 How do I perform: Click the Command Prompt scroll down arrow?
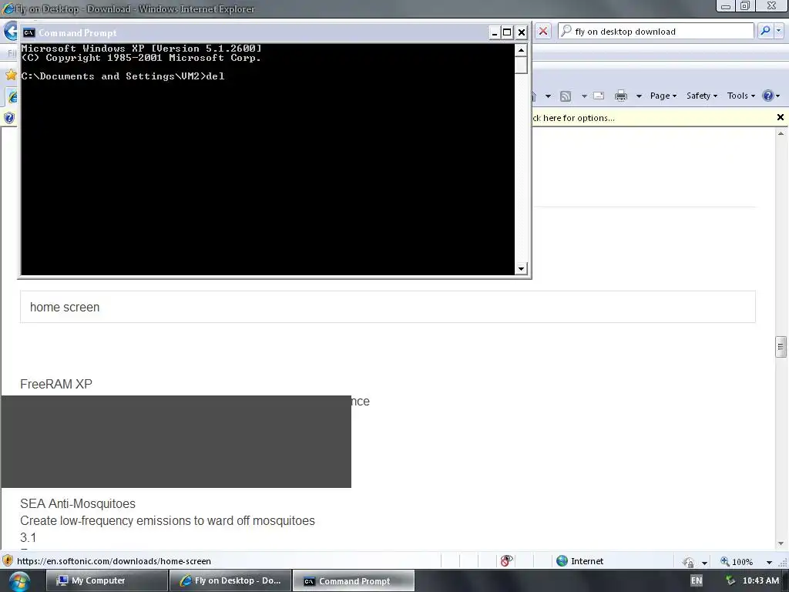point(521,268)
